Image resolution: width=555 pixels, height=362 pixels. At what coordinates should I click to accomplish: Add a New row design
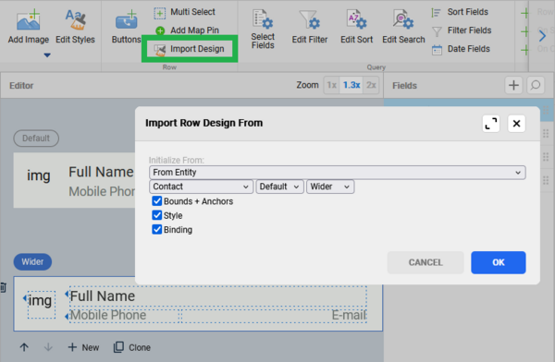point(83,347)
